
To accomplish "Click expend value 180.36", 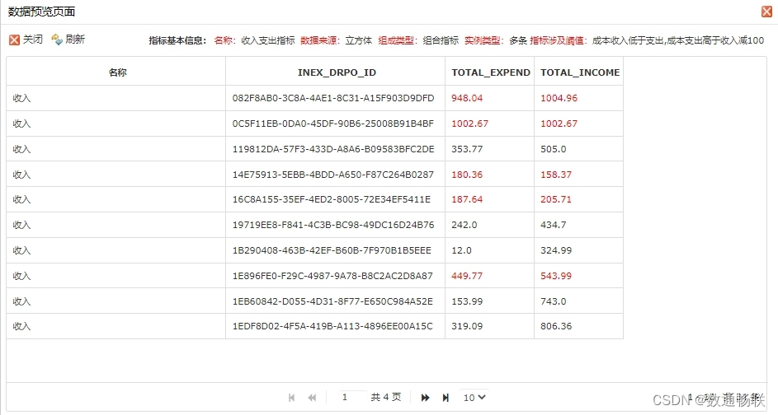I will (467, 175).
